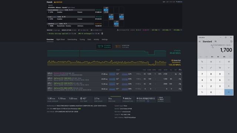237x133 pixels.
Task: Click the trash icon to clear messages
Action: coord(102,34)
